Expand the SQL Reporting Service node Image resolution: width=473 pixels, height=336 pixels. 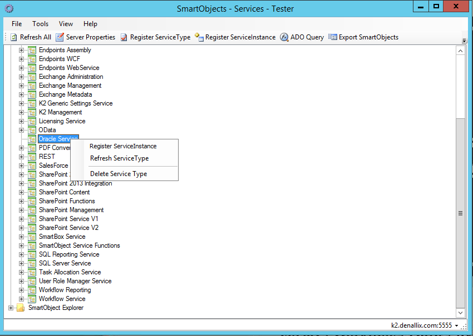21,255
